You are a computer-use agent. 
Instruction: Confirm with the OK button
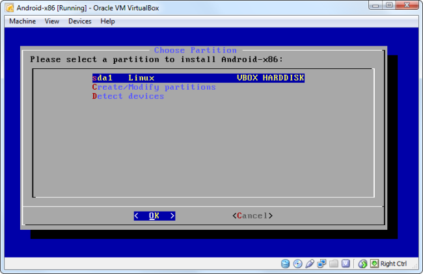click(x=155, y=215)
